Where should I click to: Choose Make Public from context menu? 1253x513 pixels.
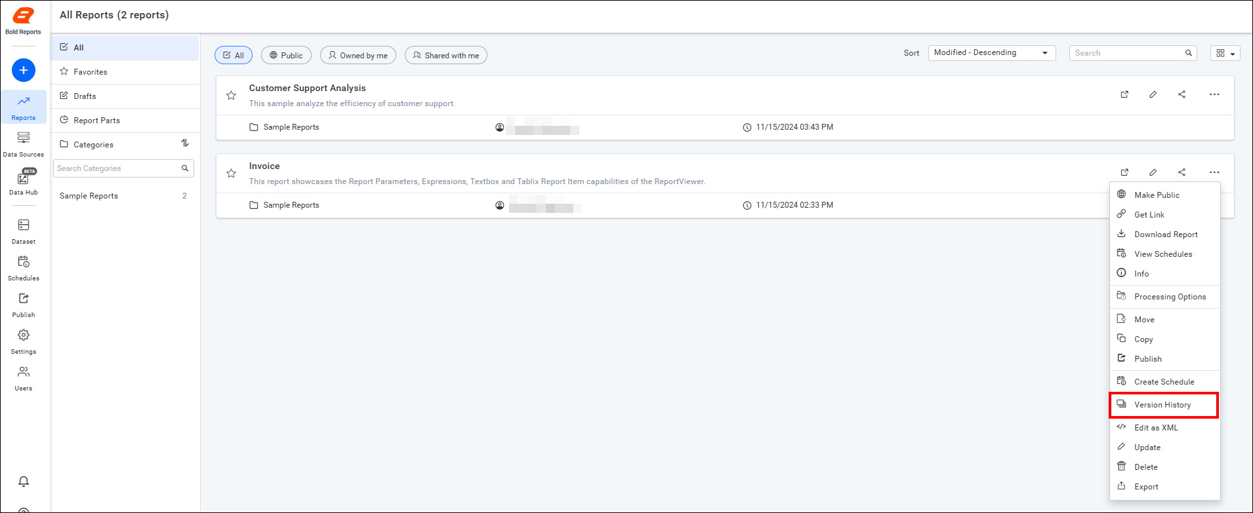click(x=1164, y=195)
